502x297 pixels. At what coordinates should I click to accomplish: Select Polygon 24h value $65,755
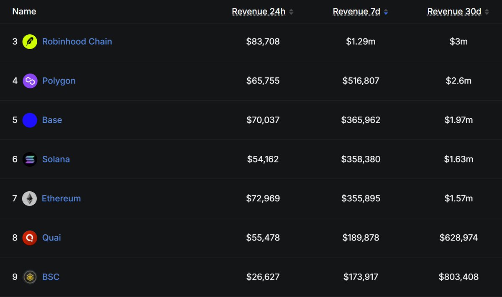263,81
